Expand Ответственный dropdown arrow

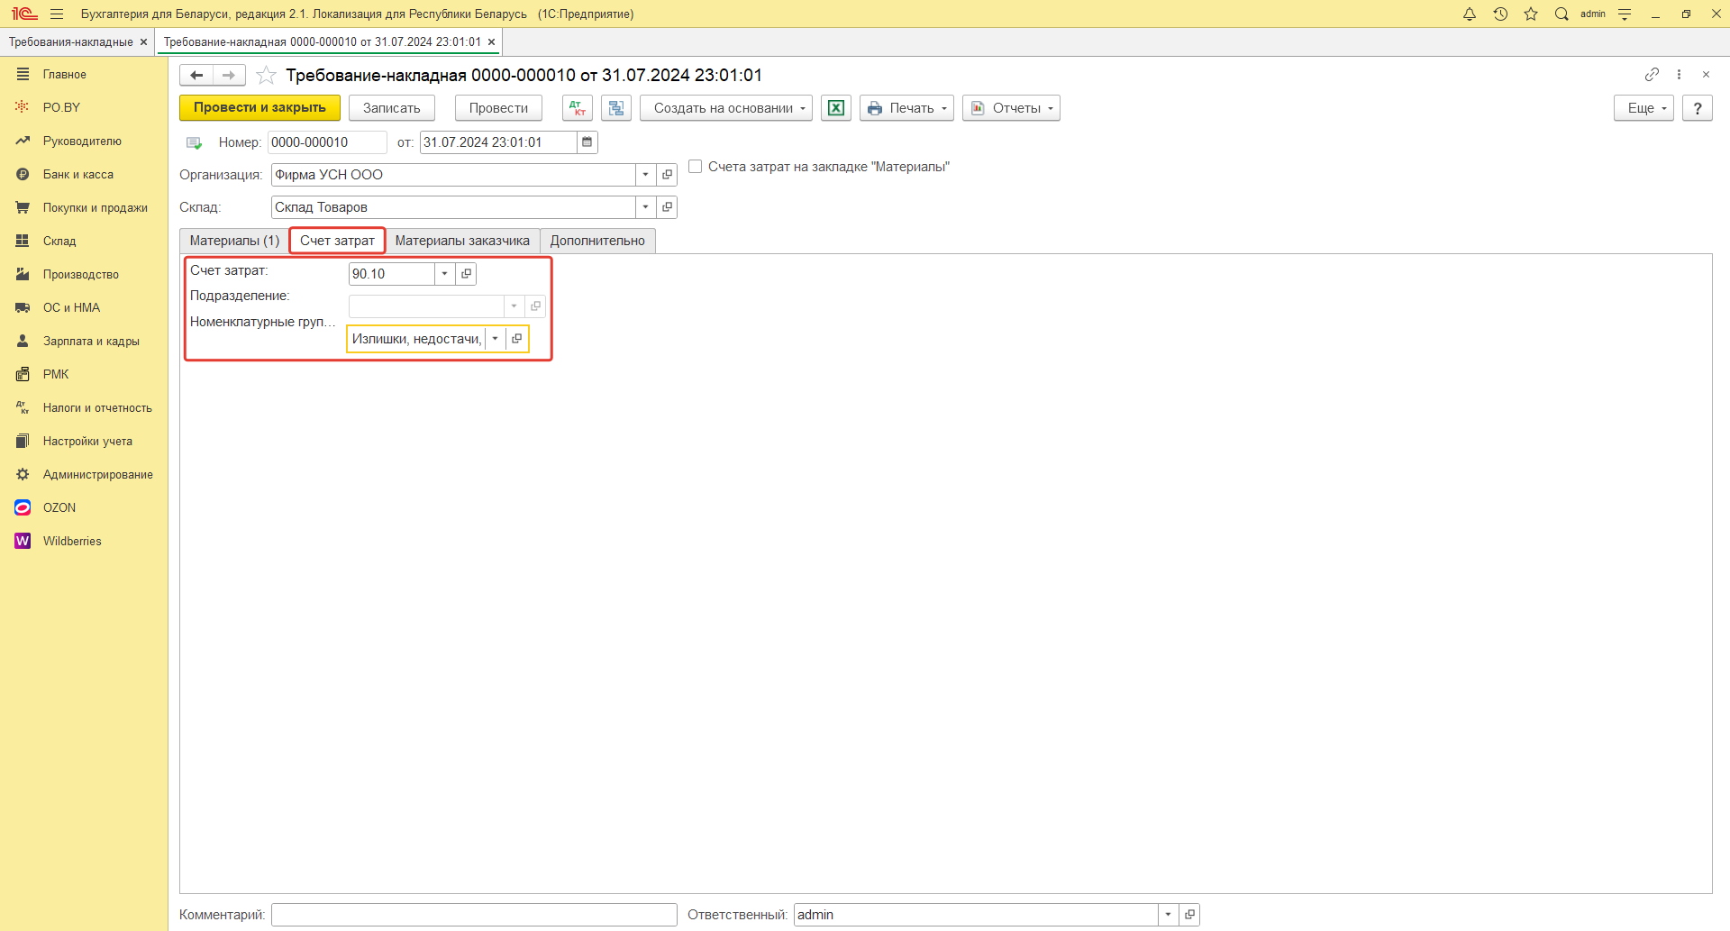(1169, 915)
